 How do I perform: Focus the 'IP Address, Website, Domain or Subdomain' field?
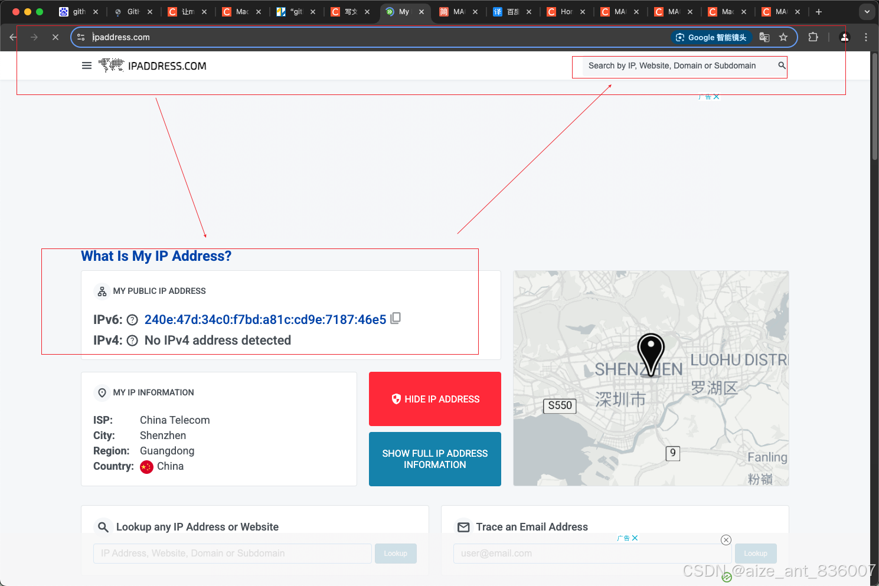click(233, 554)
